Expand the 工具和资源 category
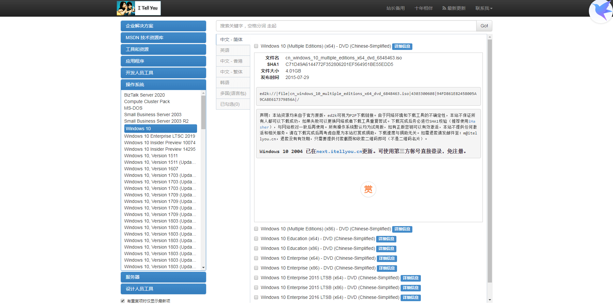Screen dimensions: 613x308 163,49
